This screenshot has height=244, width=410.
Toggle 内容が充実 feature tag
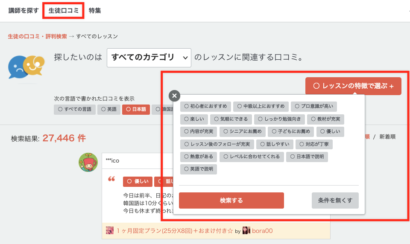pos(199,132)
